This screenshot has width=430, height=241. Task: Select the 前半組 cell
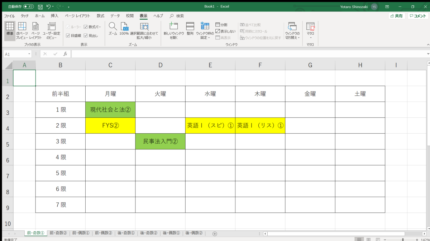(61, 94)
